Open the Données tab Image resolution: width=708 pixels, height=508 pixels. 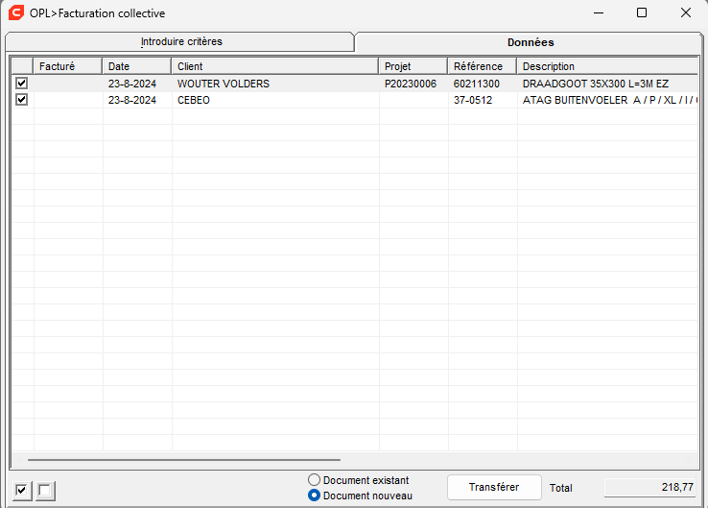click(530, 42)
